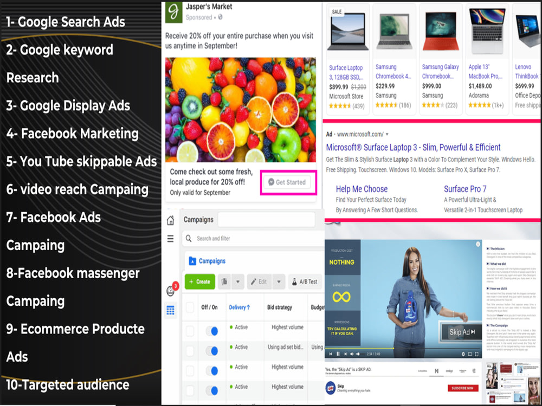Mute the video speaker icon
Image resolution: width=542 pixels, height=406 pixels.
pos(352,354)
